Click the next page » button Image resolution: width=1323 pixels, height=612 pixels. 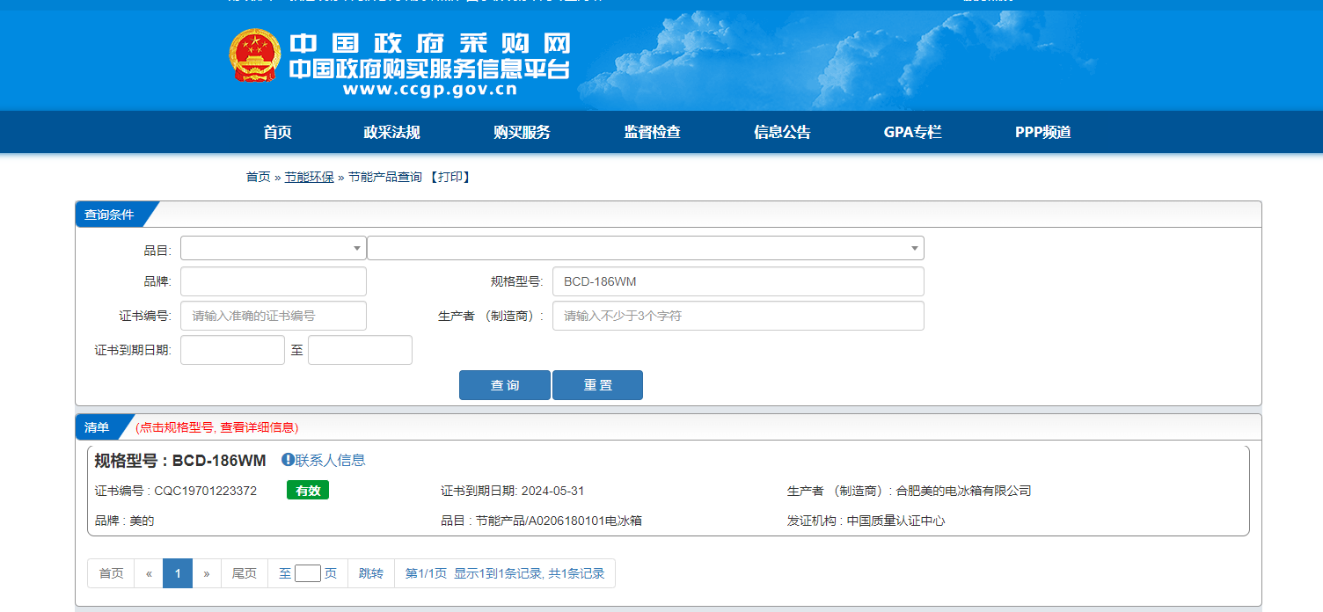point(207,573)
